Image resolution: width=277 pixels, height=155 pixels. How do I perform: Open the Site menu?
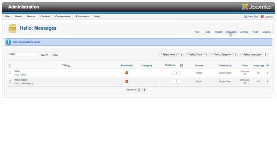click(x=7, y=16)
